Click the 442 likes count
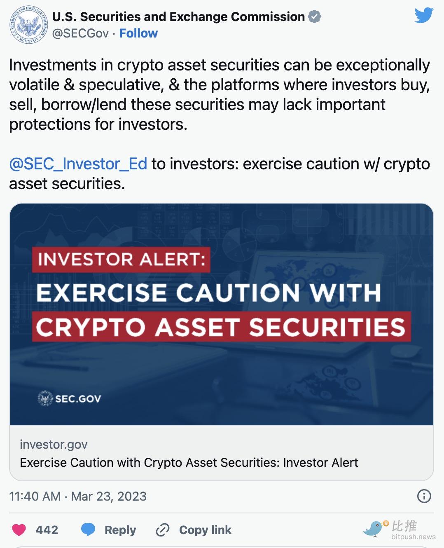Viewport: 444px width, 548px height. pos(47,530)
